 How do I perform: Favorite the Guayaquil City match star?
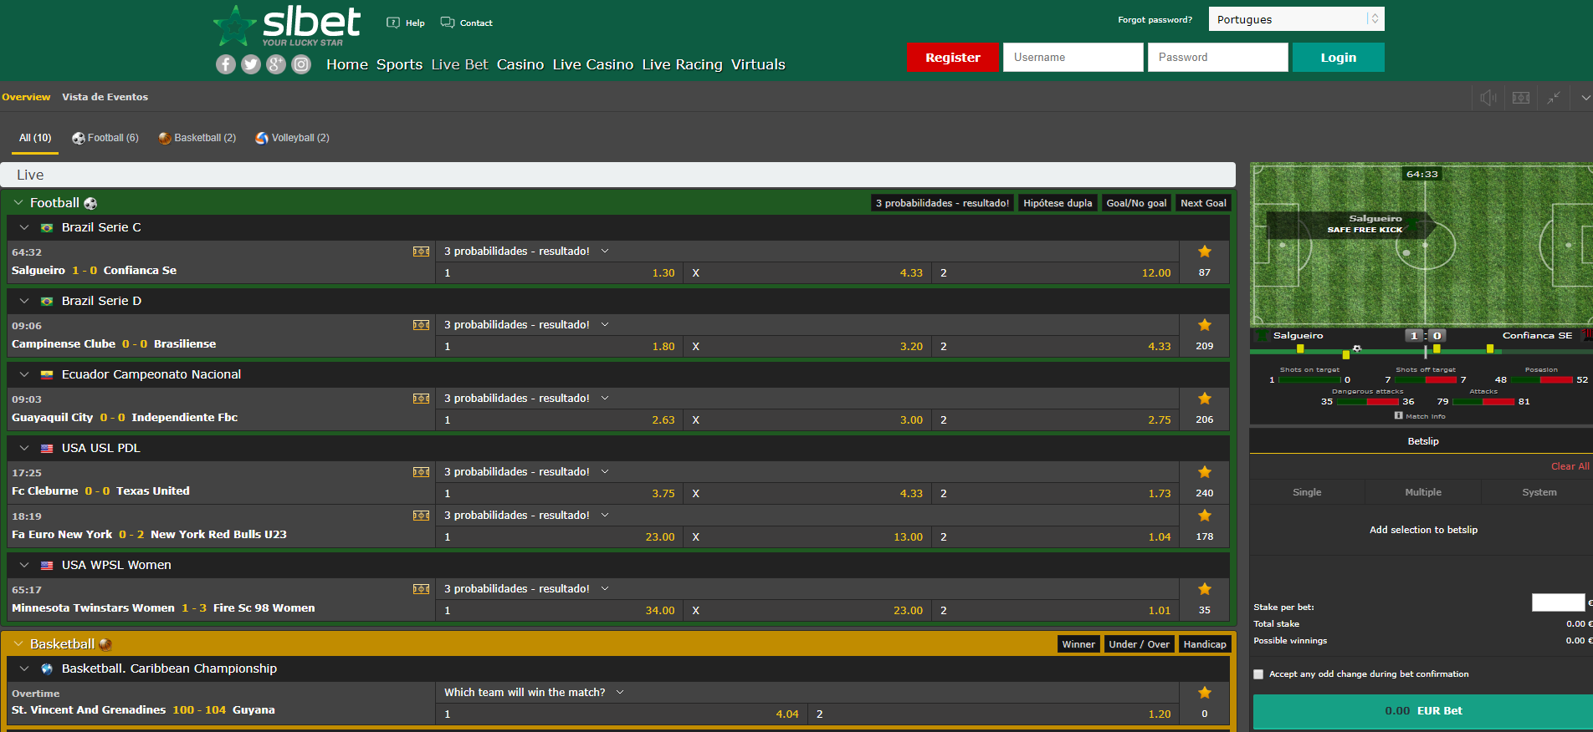tap(1205, 399)
